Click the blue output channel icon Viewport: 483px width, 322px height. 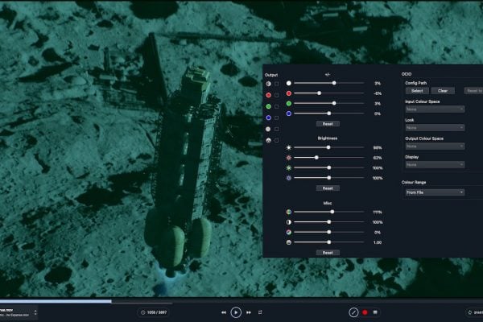(269, 118)
